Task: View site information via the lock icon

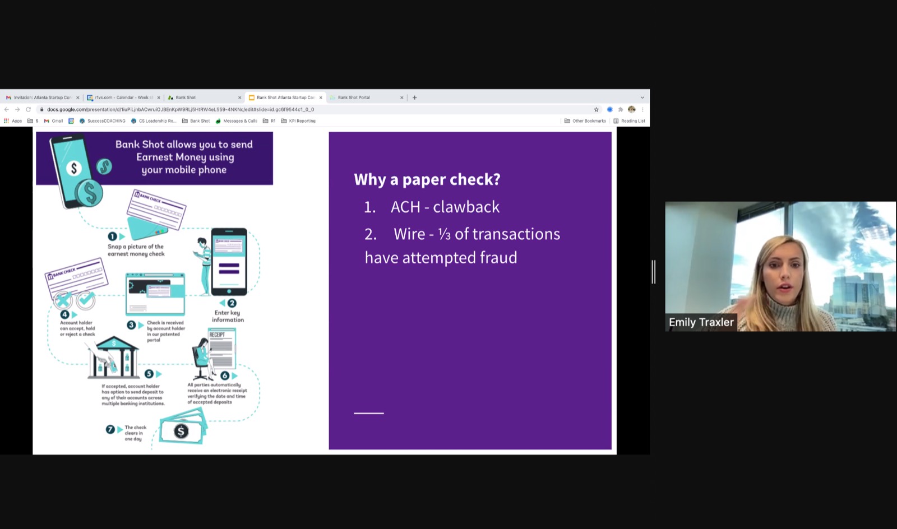Action: [x=42, y=110]
